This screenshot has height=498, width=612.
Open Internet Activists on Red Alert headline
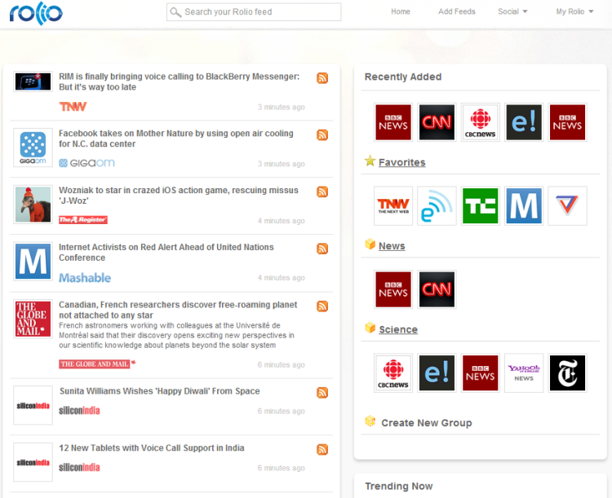pyautogui.click(x=166, y=253)
